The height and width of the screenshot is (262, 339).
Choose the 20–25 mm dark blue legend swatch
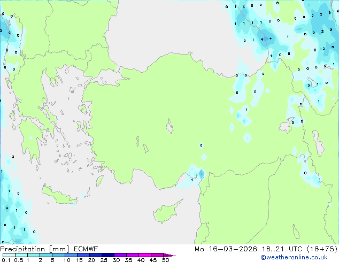(95, 255)
